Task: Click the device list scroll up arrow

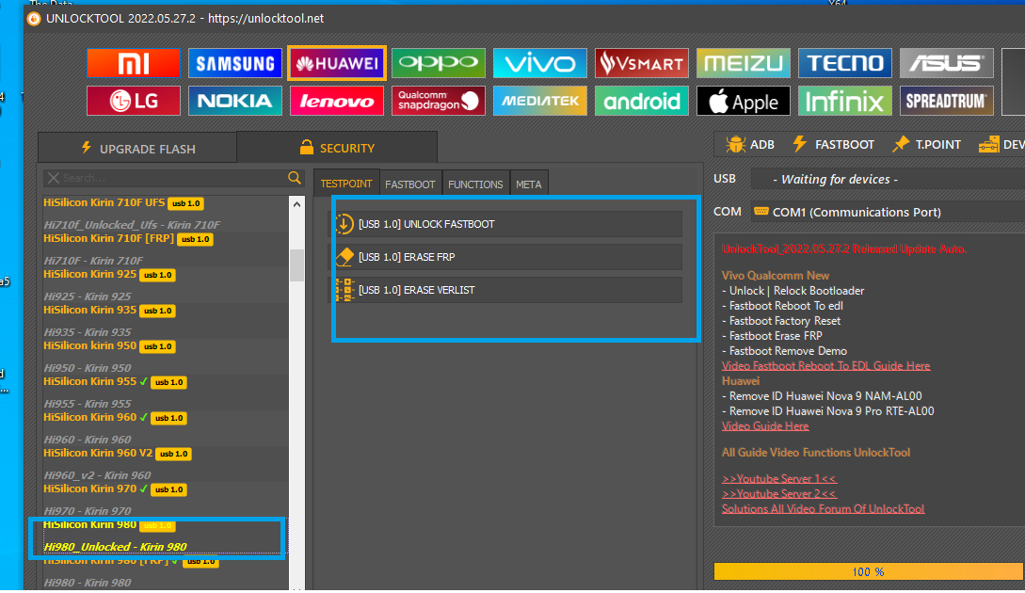Action: [296, 204]
